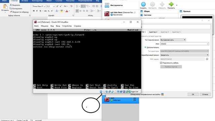Open the Times New Roman font name dropdown
The width and height of the screenshot is (215, 121).
(44, 6)
